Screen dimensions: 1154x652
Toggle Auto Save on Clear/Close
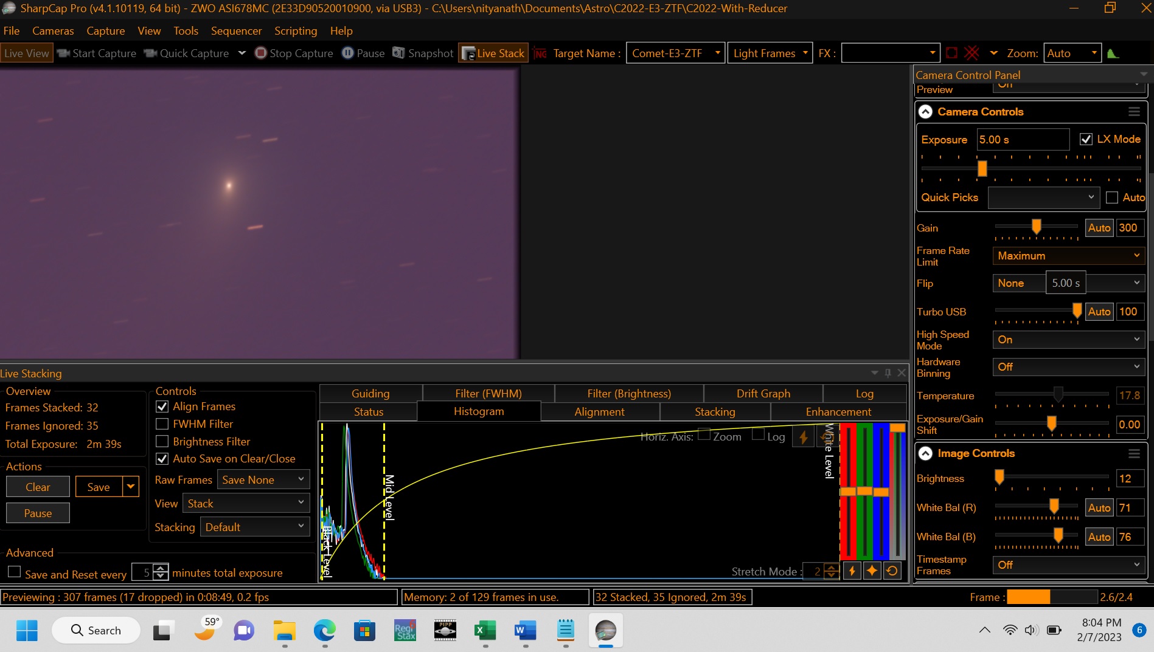tap(162, 459)
